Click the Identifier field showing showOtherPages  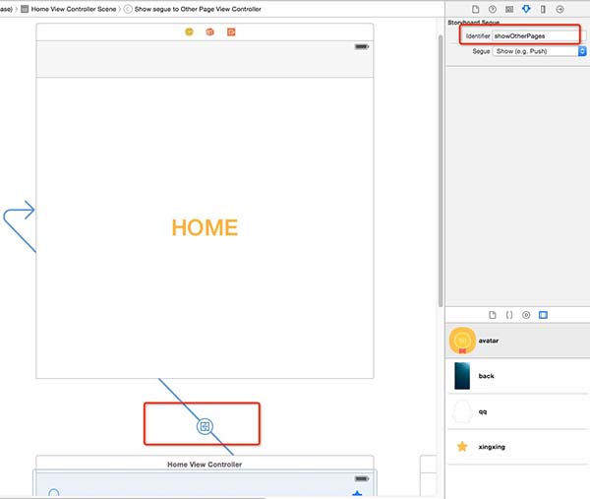536,35
